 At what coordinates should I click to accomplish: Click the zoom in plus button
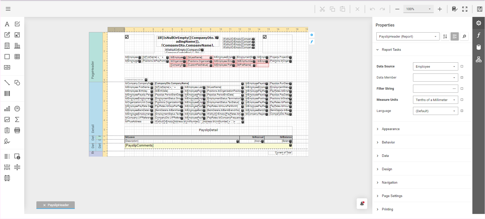(x=440, y=9)
